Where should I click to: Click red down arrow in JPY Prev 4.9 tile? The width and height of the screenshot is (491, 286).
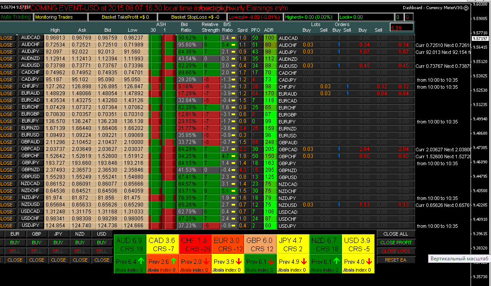point(304,261)
